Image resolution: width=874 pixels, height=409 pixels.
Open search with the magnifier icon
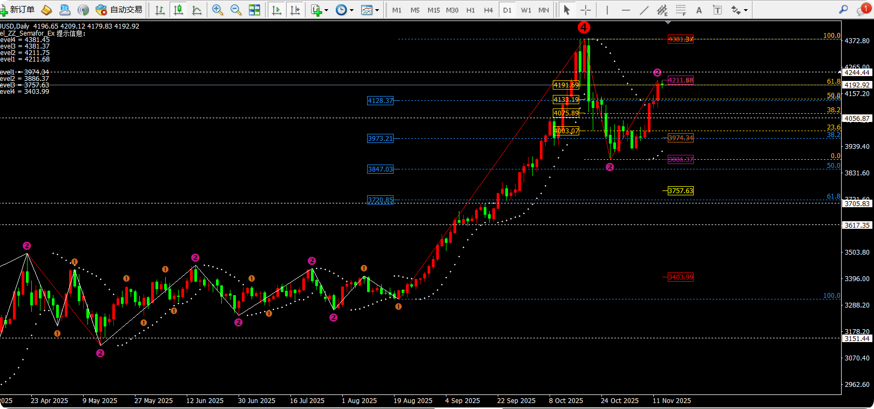[x=844, y=10]
